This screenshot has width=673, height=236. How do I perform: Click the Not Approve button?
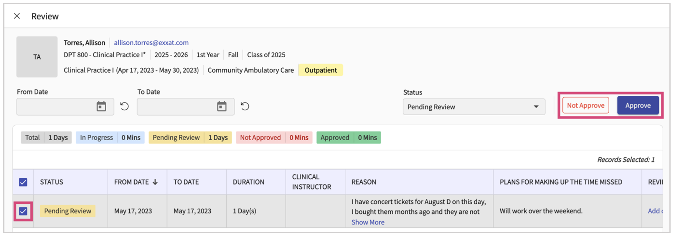[585, 105]
